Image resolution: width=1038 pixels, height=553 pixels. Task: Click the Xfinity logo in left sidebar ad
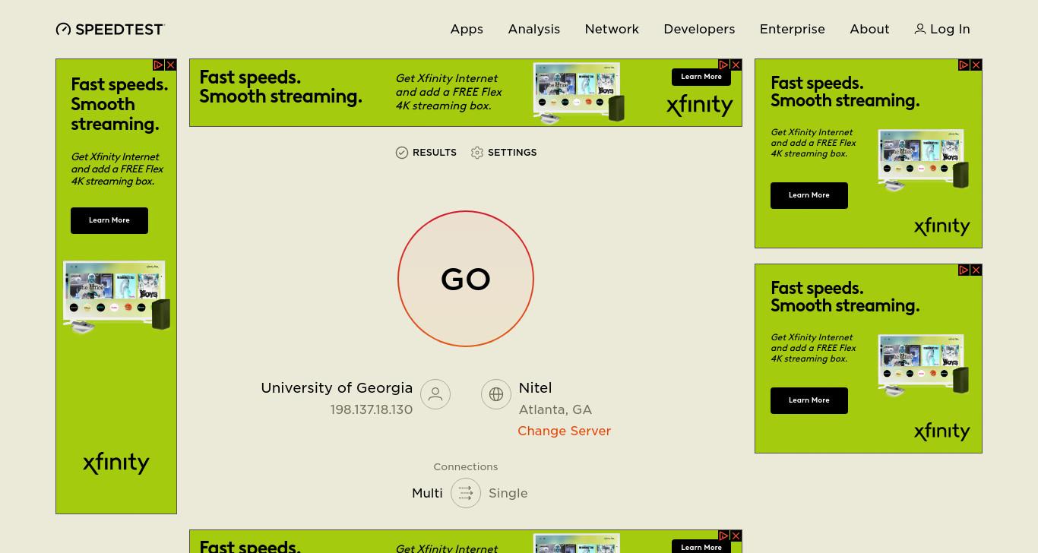(x=116, y=463)
